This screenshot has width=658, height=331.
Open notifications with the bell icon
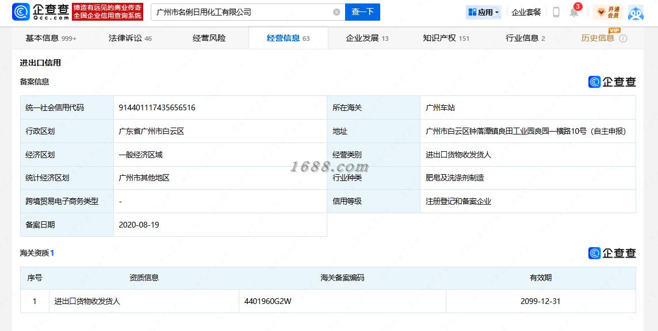573,12
